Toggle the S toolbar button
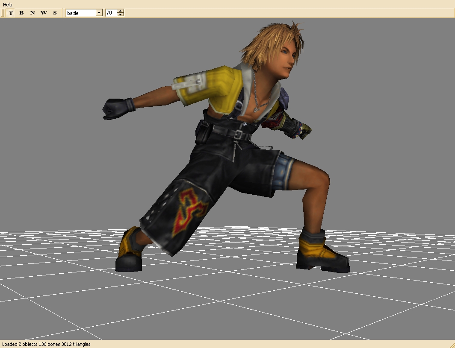455x348 pixels. pyautogui.click(x=55, y=13)
